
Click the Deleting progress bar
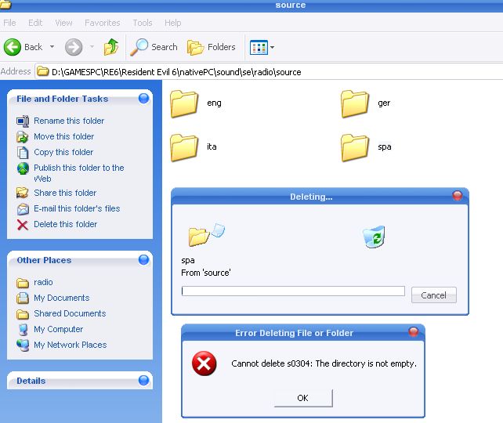pos(293,291)
